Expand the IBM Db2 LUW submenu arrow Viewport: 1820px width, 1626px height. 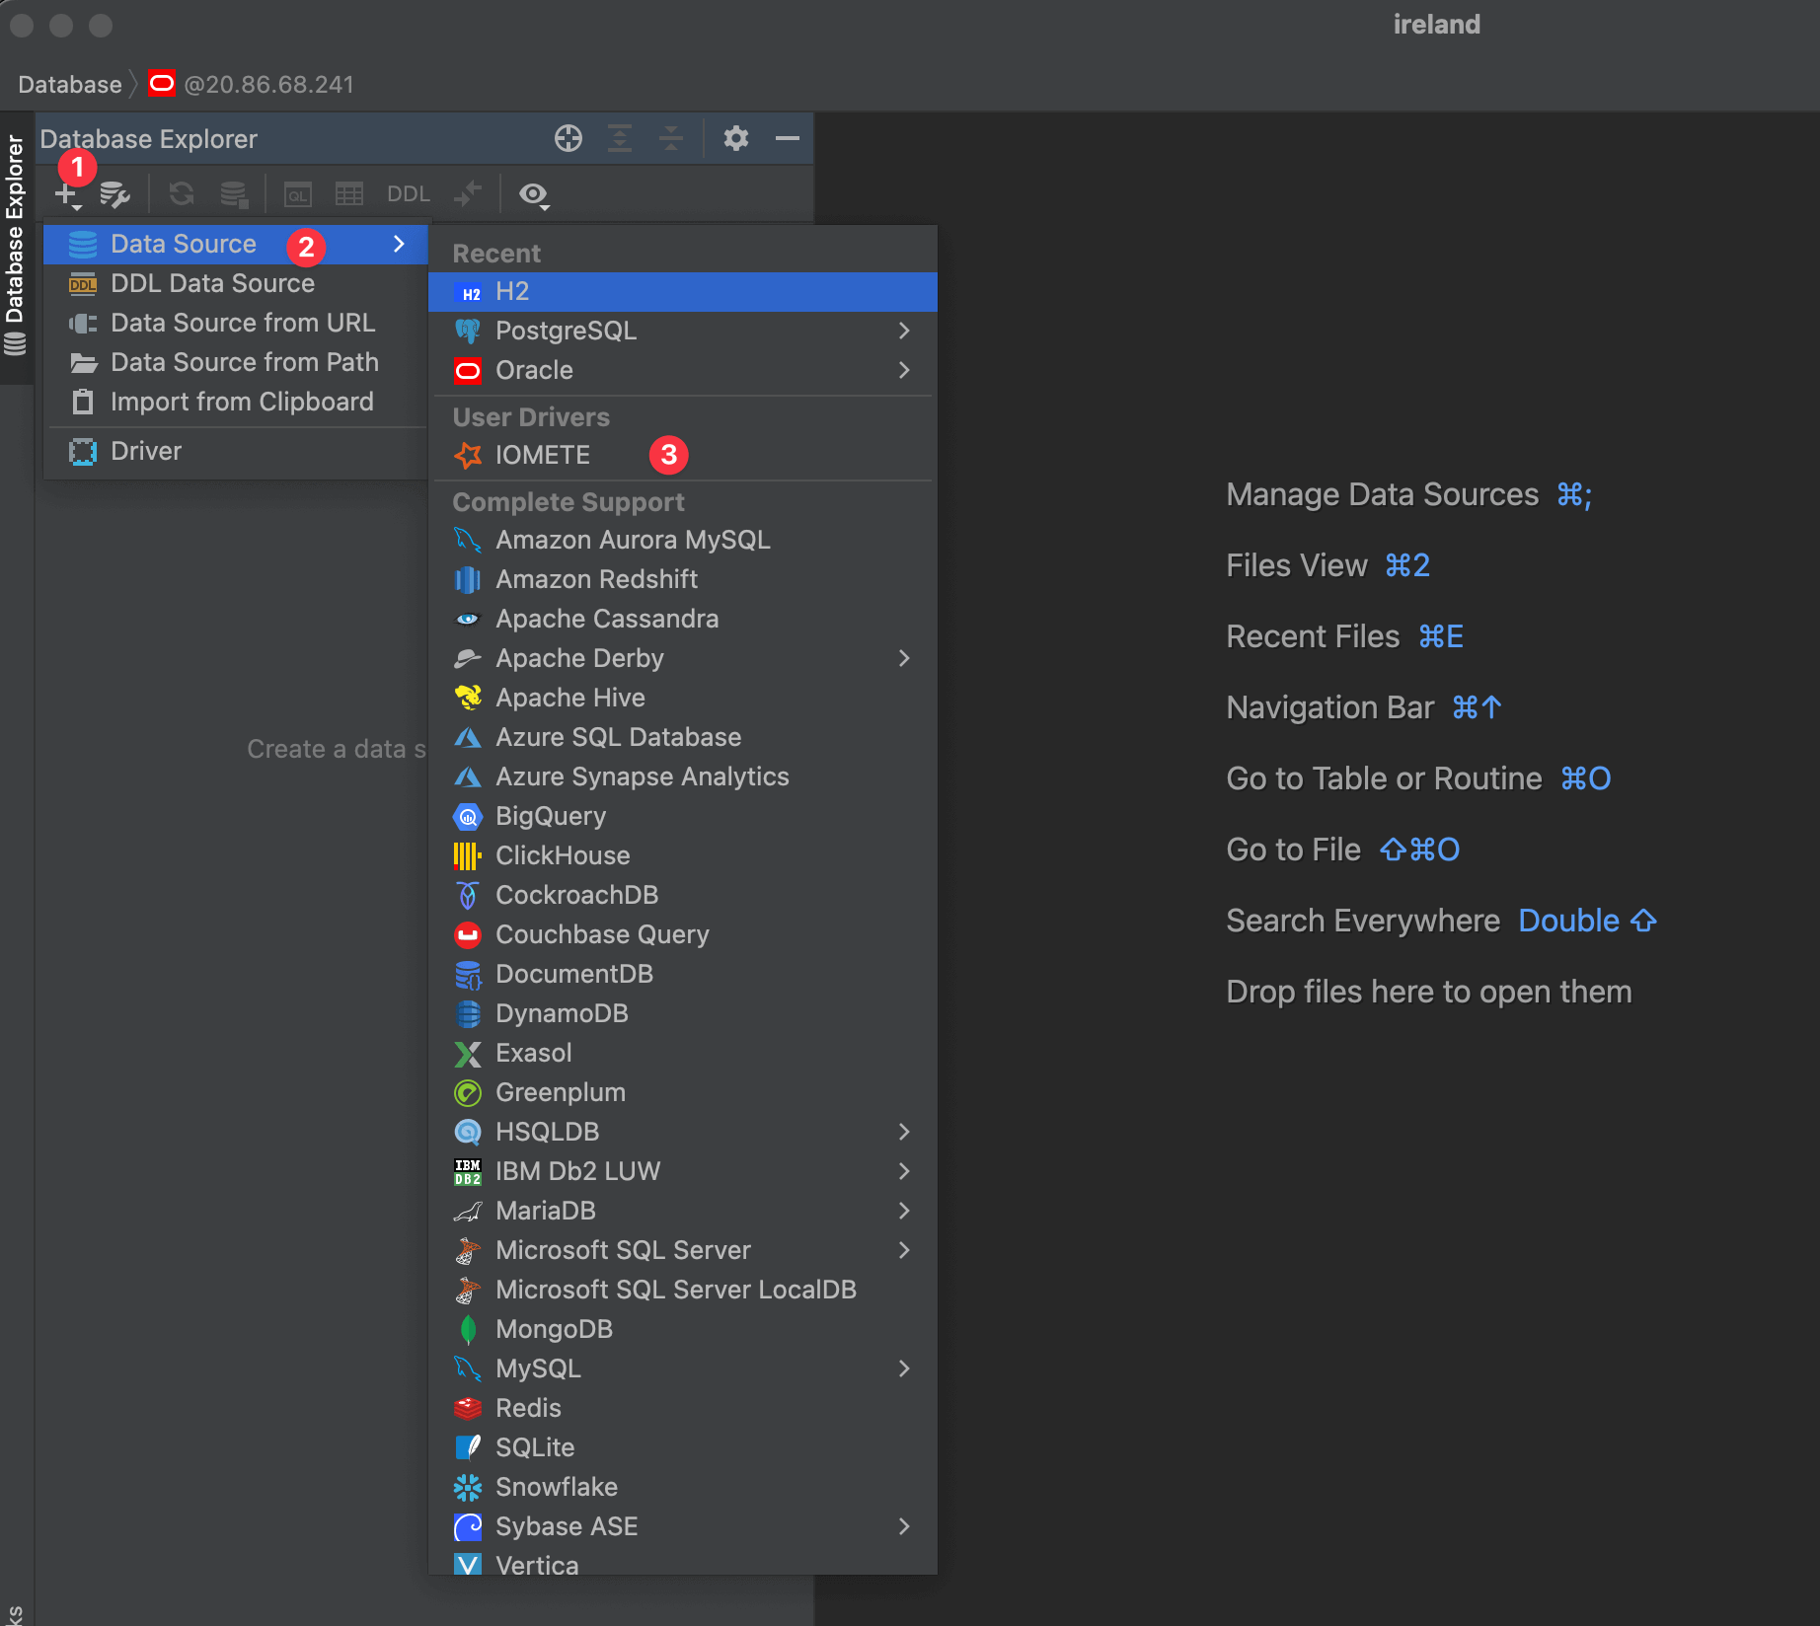click(904, 1171)
